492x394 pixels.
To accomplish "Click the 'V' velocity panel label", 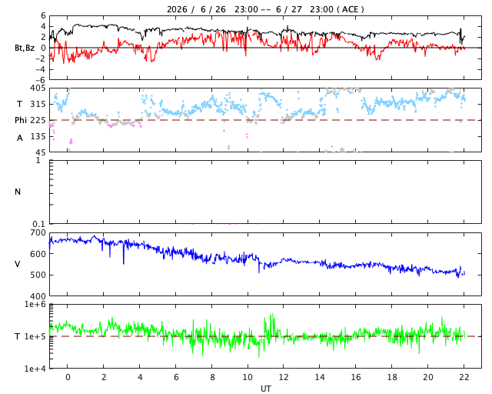I will click(18, 264).
